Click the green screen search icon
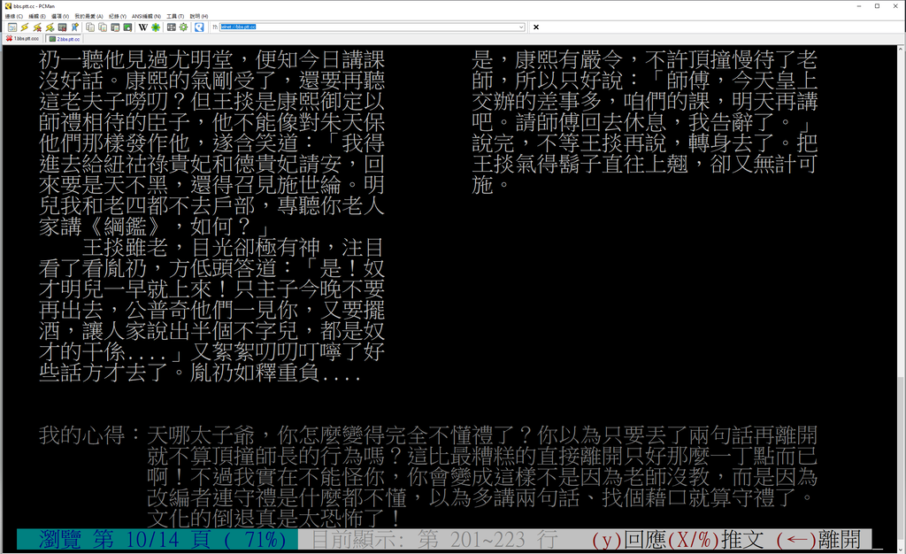This screenshot has height=554, width=906. point(127,27)
